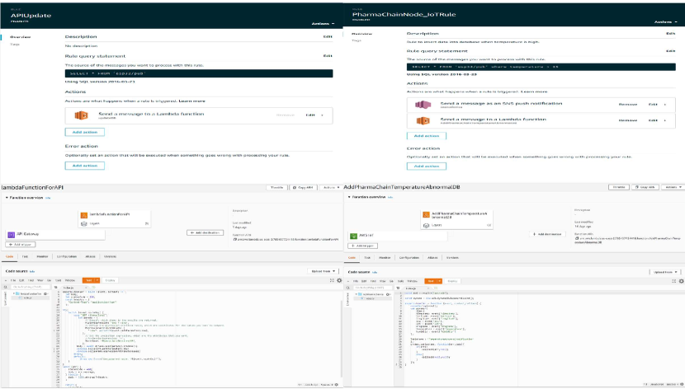The image size is (685, 389).
Task: Click Layers icon under AddPharmaChainTemperatureAbnormalDB
Action: [x=426, y=226]
